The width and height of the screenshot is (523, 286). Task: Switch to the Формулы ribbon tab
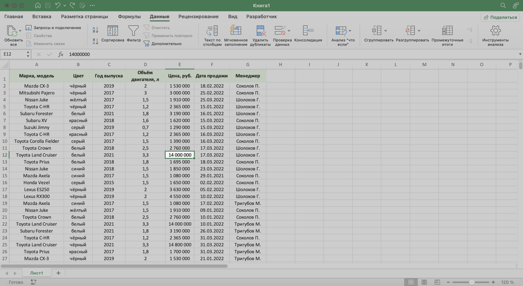(x=129, y=17)
